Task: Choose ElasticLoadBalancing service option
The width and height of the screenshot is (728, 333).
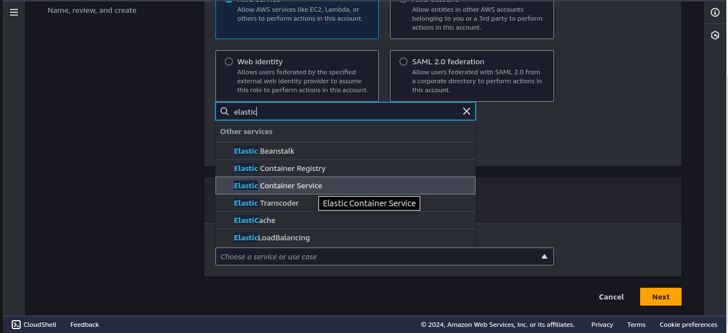Action: pyautogui.click(x=272, y=237)
